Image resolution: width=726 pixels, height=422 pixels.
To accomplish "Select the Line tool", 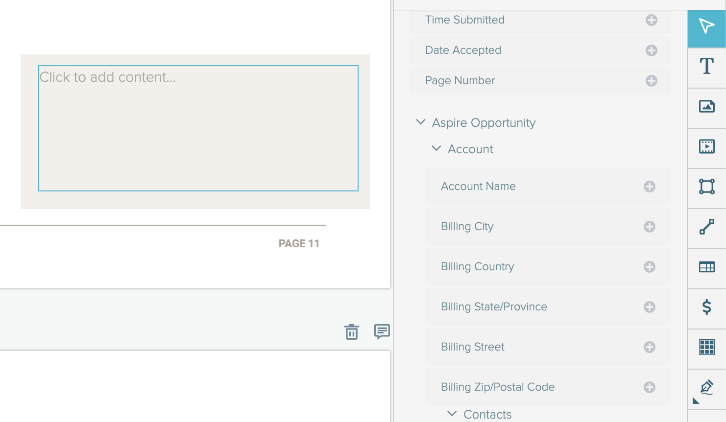I will pyautogui.click(x=706, y=227).
